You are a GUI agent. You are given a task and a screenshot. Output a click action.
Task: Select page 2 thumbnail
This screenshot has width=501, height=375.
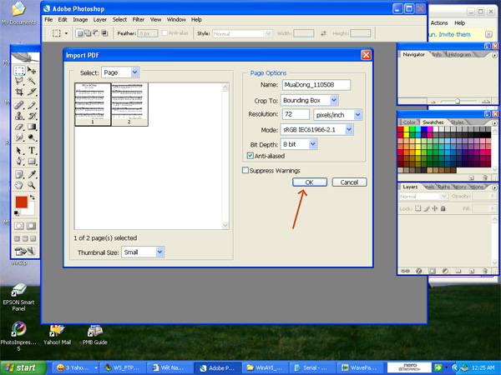tap(129, 104)
